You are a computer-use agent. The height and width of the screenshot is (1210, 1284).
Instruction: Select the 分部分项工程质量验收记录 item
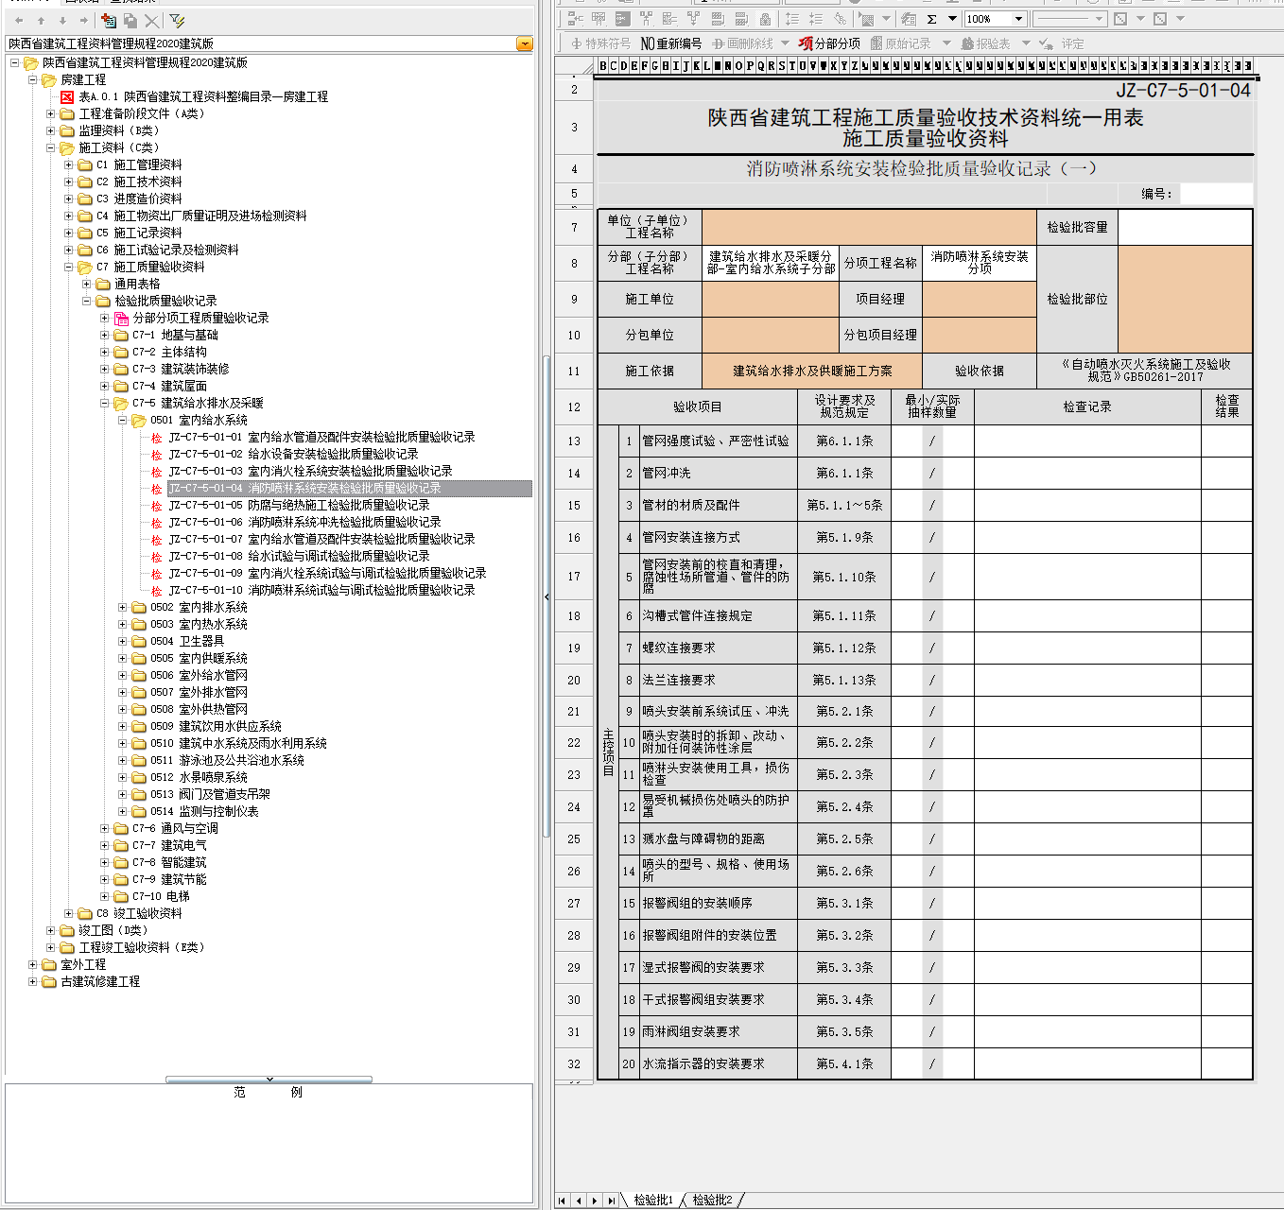click(200, 318)
